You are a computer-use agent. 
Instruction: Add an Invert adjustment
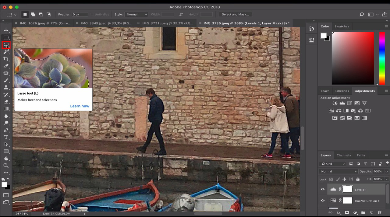(335, 118)
